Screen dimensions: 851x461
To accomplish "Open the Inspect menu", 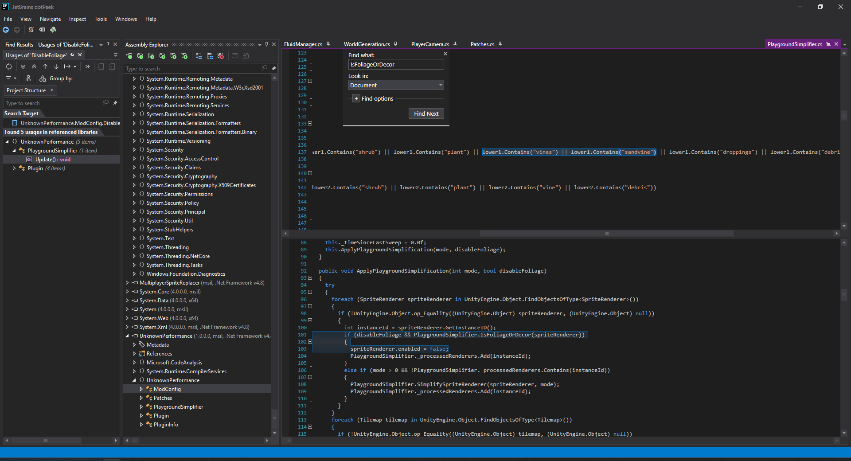I will (x=78, y=19).
